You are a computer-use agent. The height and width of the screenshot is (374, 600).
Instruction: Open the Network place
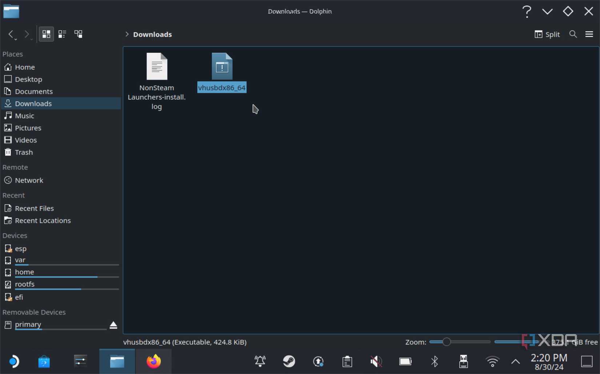click(x=29, y=180)
